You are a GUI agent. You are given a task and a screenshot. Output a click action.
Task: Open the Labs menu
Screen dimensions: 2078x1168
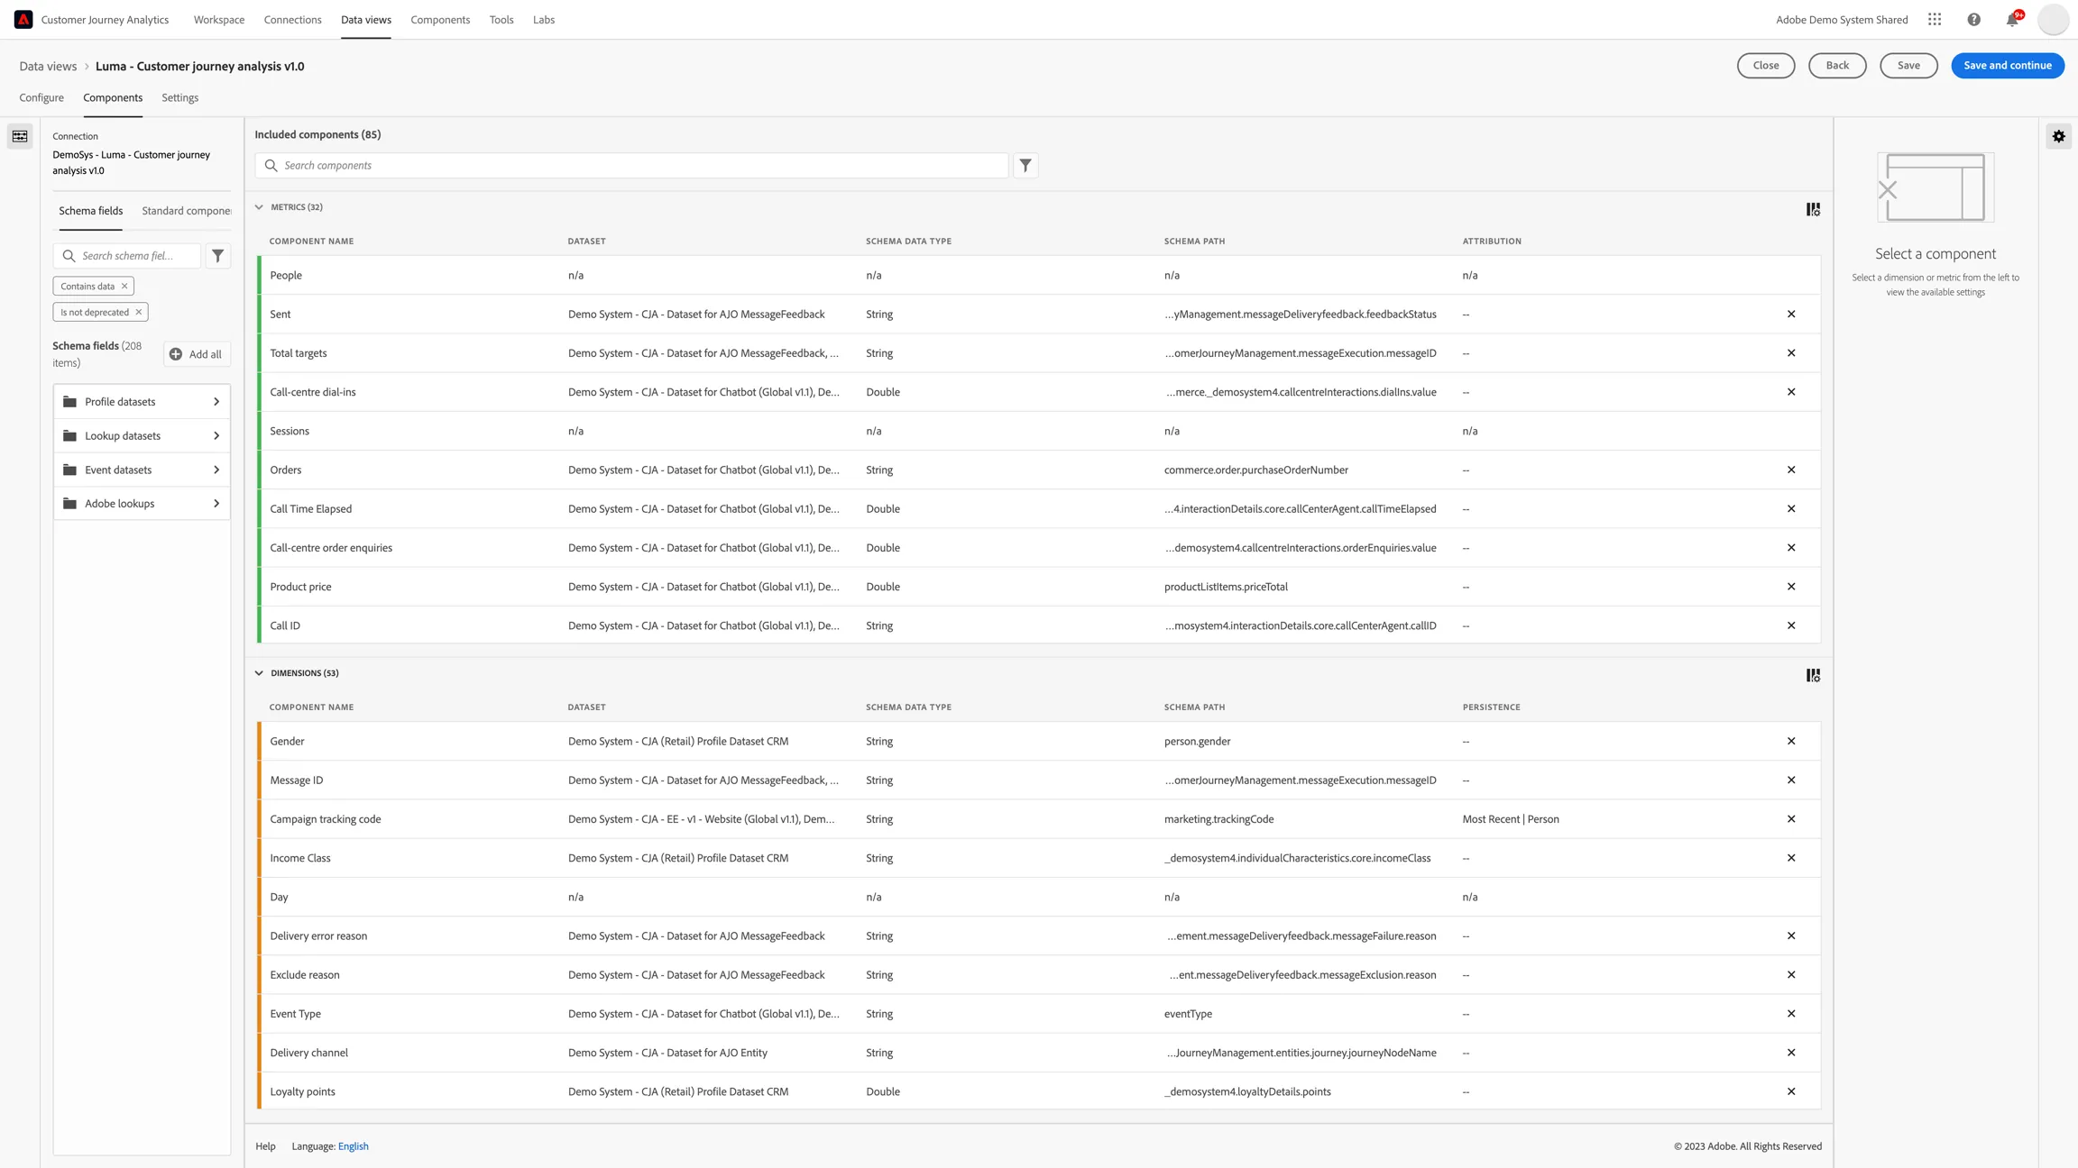click(x=544, y=19)
